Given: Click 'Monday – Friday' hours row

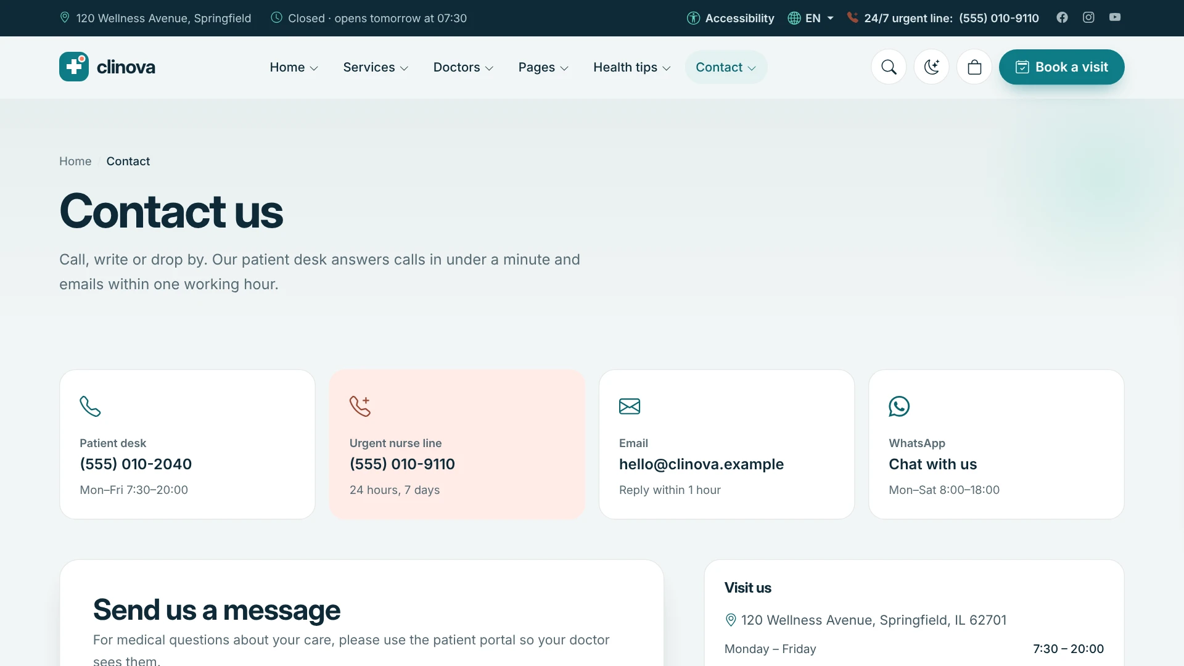Looking at the screenshot, I should click(x=914, y=649).
